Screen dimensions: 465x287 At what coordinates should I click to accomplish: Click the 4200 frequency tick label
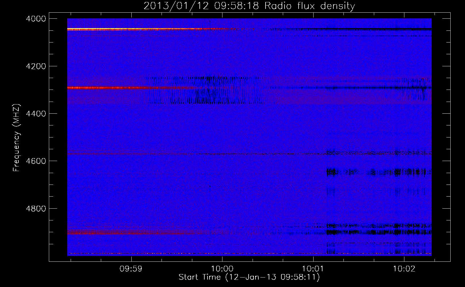[x=36, y=66]
